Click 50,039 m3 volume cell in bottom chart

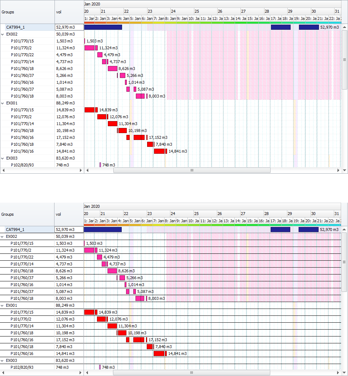tap(69, 237)
